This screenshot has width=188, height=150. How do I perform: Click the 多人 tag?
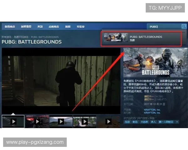coord(153,122)
